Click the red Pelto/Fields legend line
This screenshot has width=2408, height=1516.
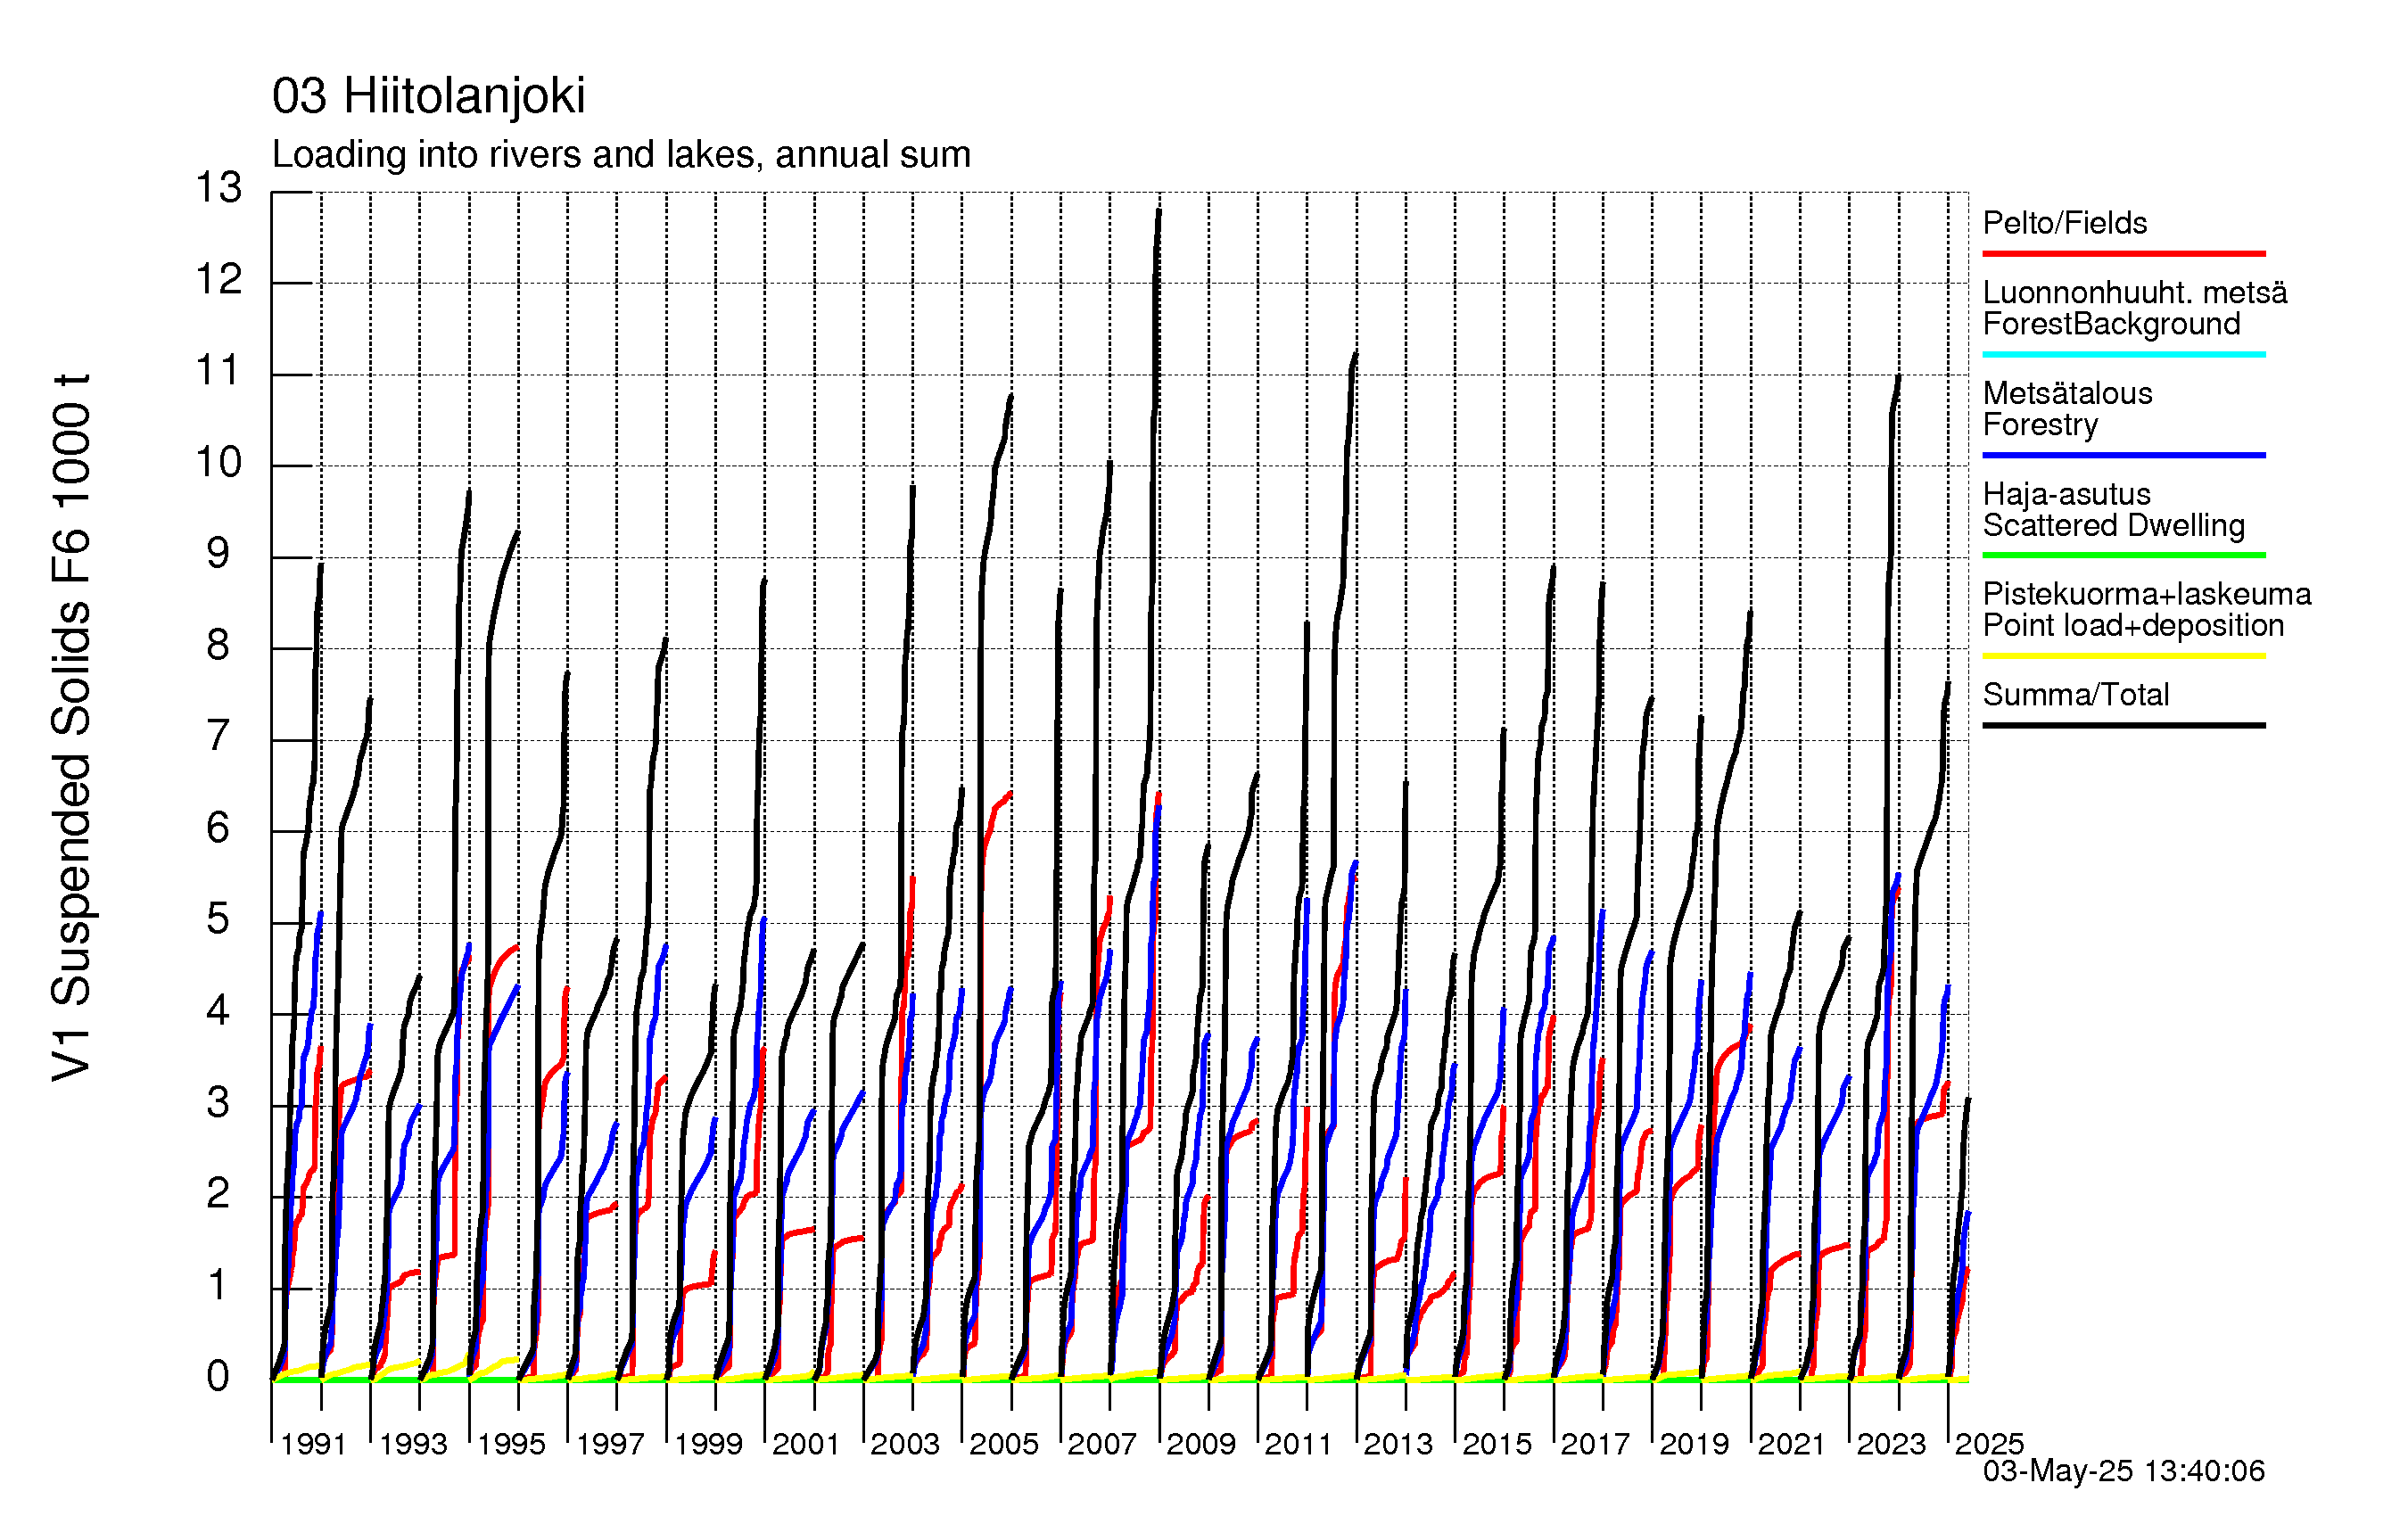2124,254
